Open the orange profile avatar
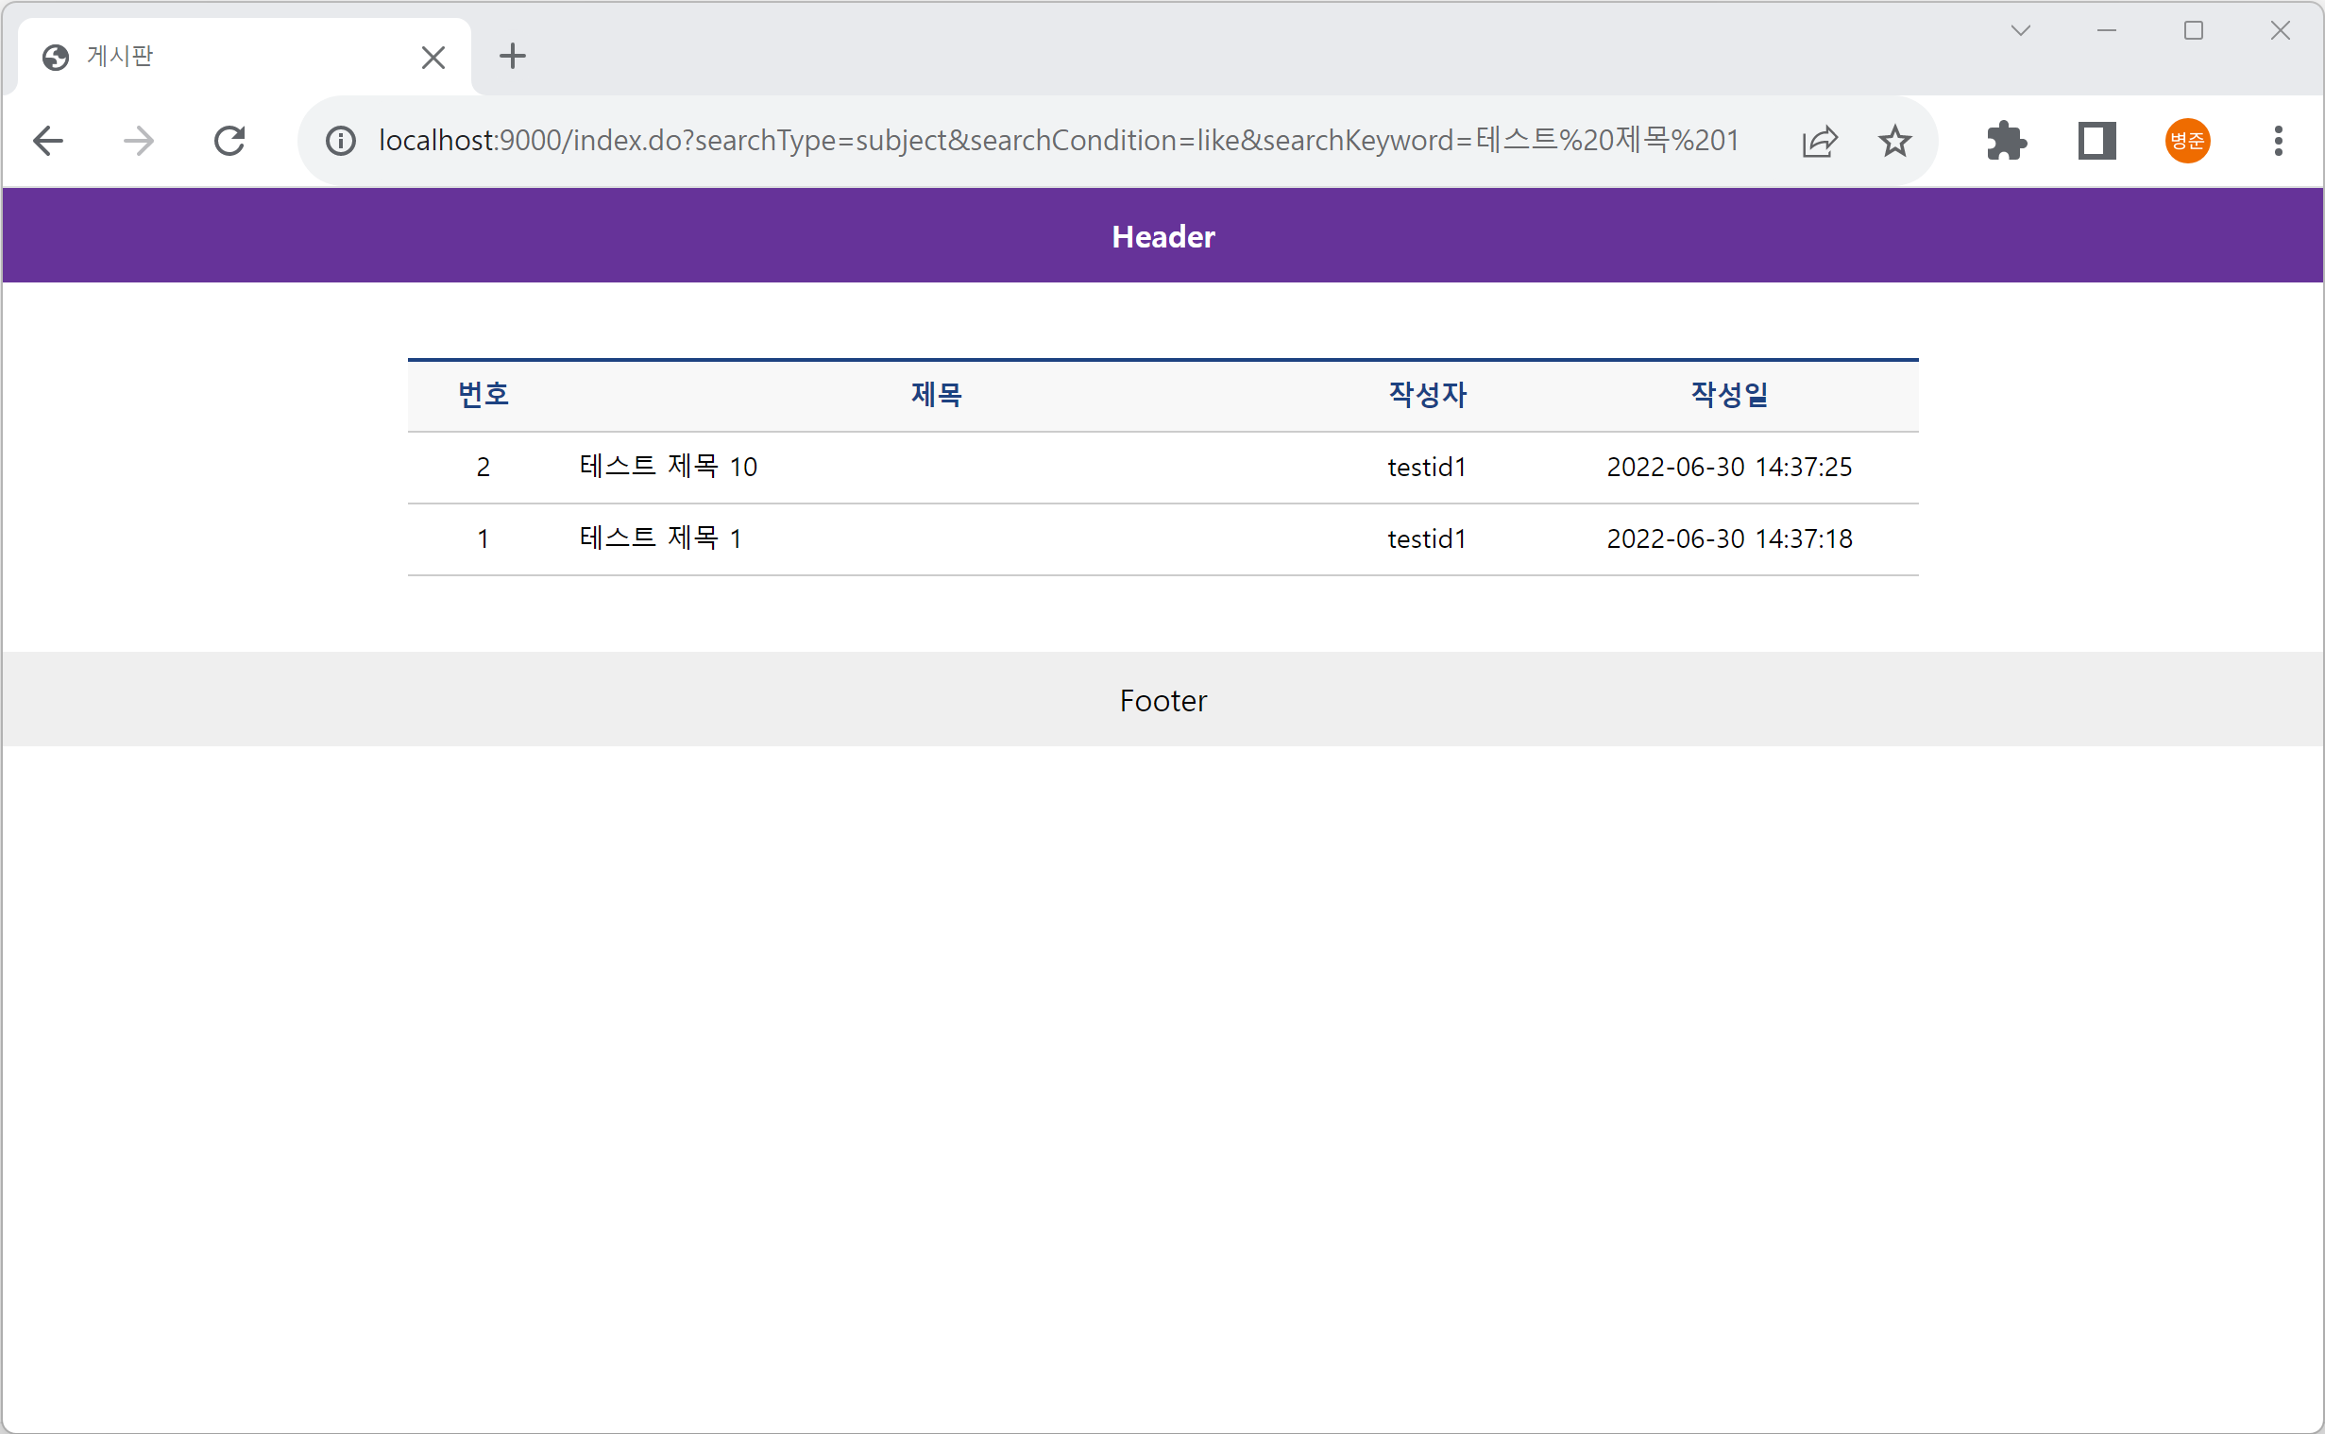 click(2186, 142)
